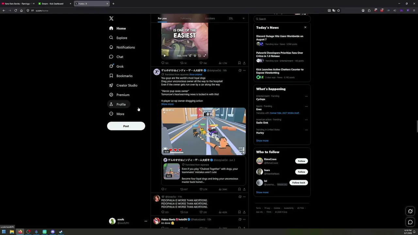Click the Search input field

(282, 19)
